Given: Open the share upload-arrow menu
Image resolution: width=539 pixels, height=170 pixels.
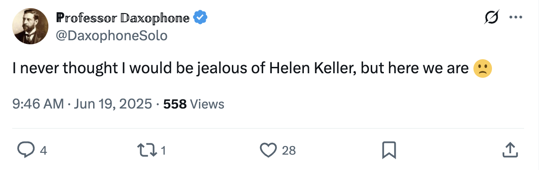Looking at the screenshot, I should coord(511,150).
